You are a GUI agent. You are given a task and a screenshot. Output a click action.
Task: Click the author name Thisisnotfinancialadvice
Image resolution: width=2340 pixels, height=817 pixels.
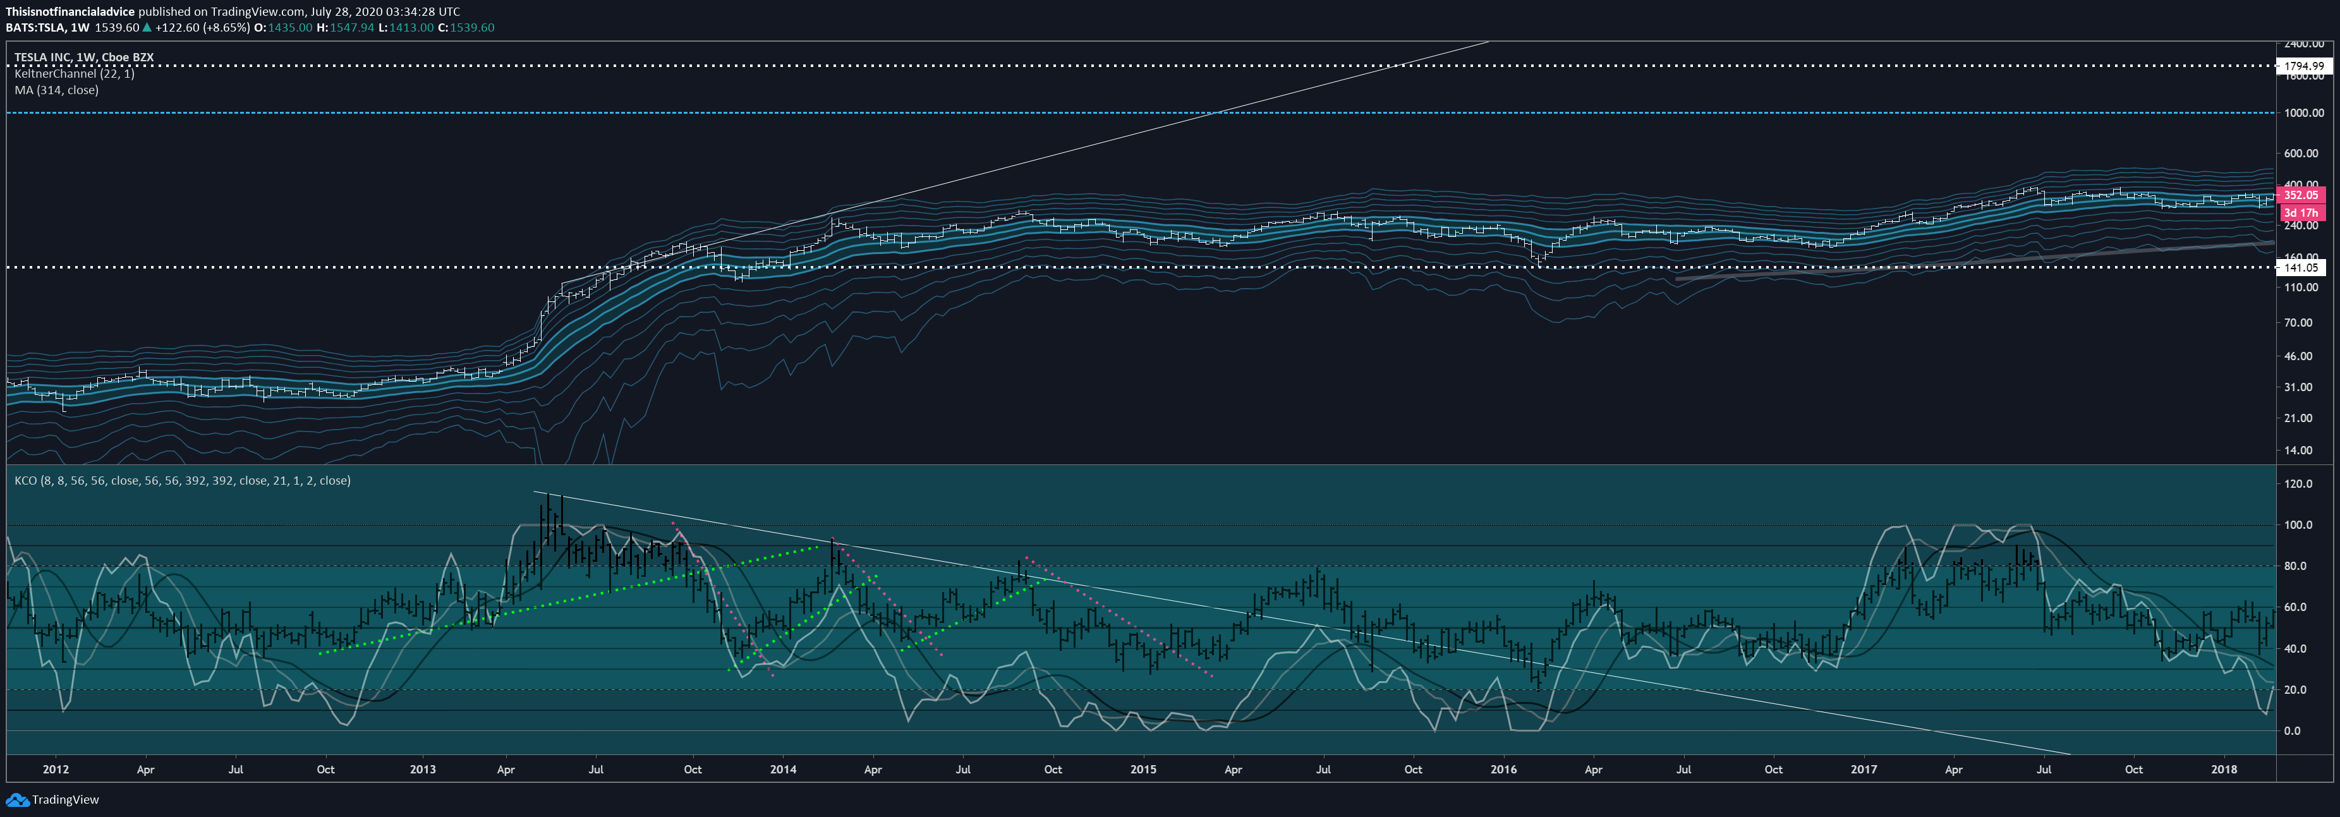pos(70,12)
